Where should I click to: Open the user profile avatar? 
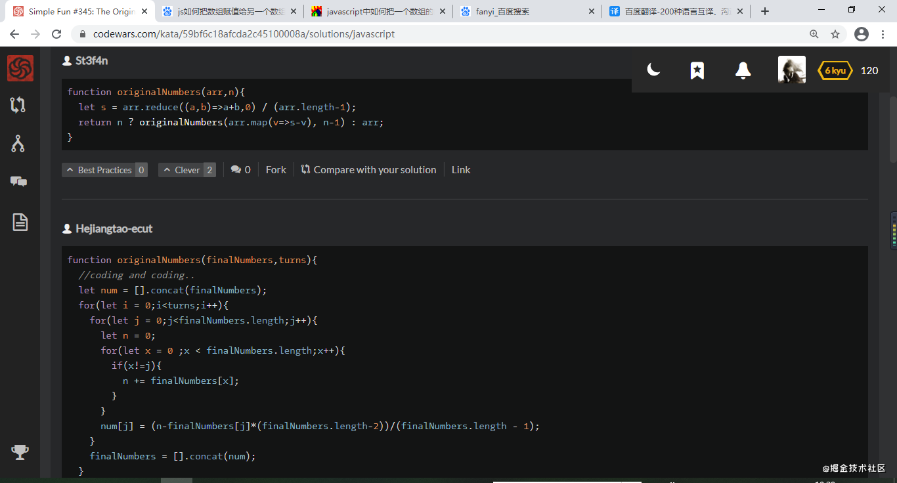click(792, 70)
